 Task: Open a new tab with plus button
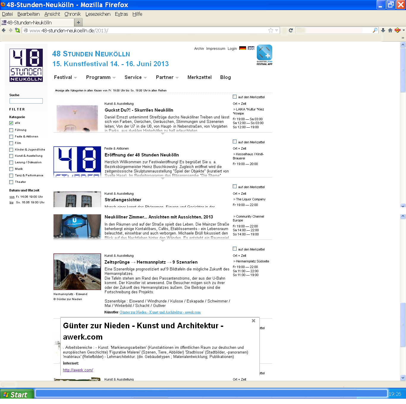(x=78, y=22)
